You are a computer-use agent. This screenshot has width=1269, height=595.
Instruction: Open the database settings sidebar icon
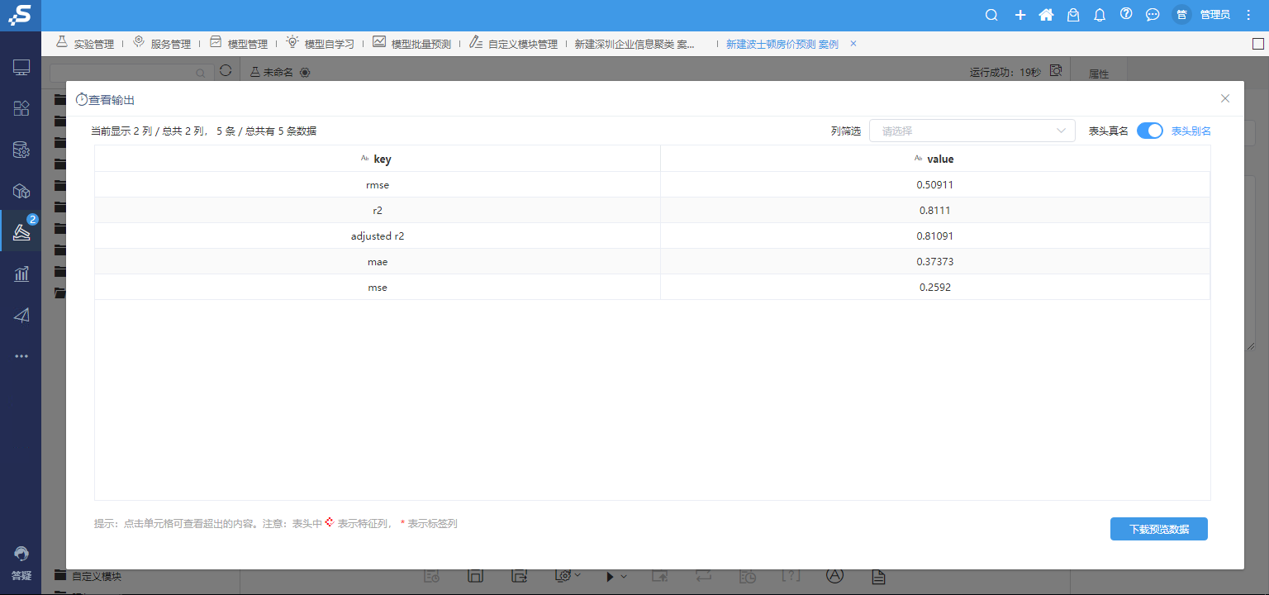(21, 150)
